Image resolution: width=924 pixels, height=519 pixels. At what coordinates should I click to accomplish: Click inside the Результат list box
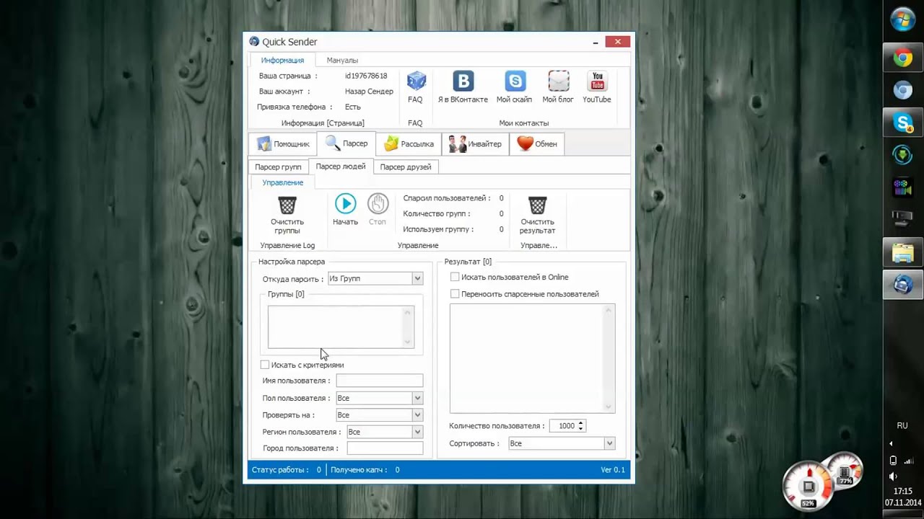point(532,358)
